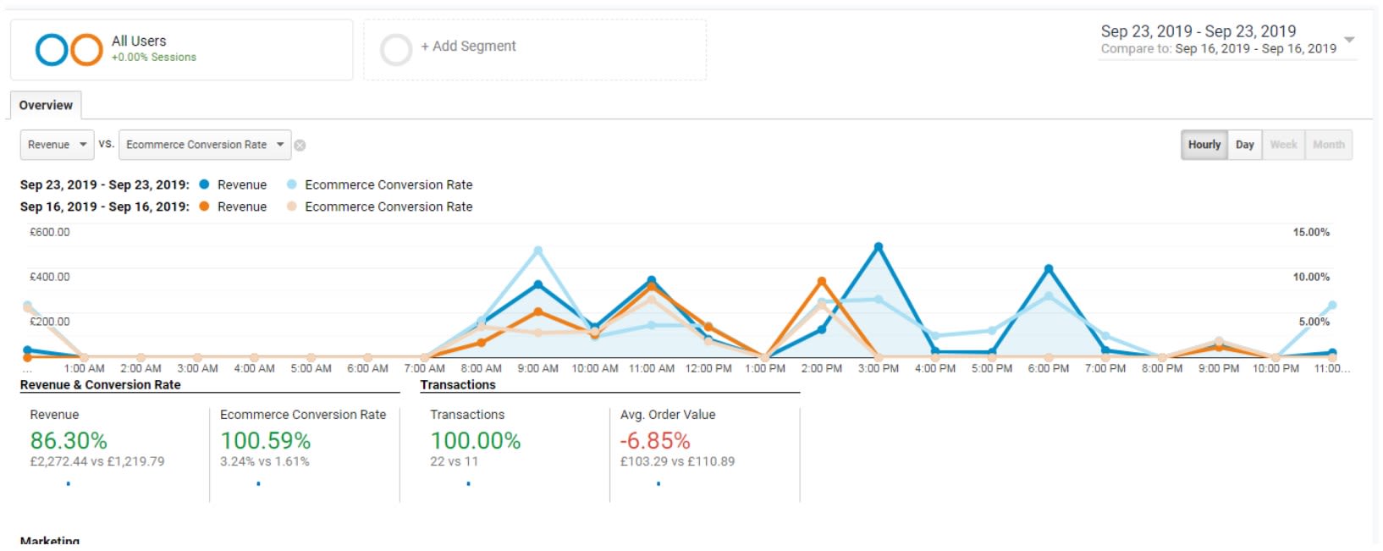Select the Overview tab

pyautogui.click(x=46, y=105)
